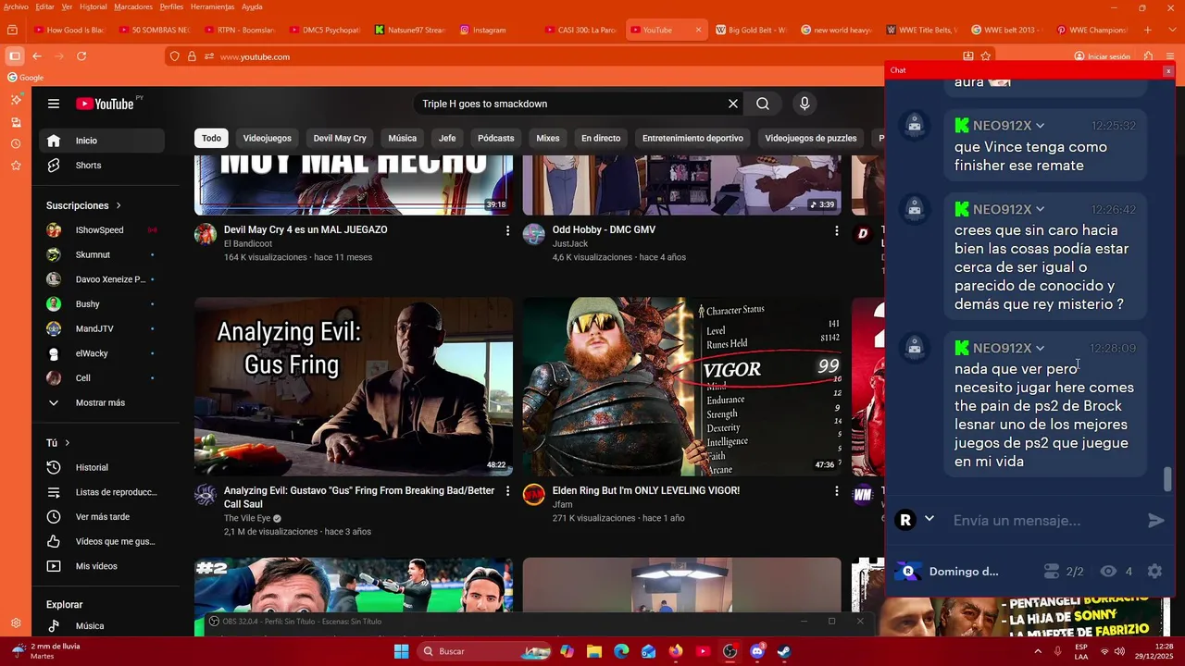1185x666 pixels.
Task: Click the viewers eye icon in chat
Action: pyautogui.click(x=1108, y=572)
